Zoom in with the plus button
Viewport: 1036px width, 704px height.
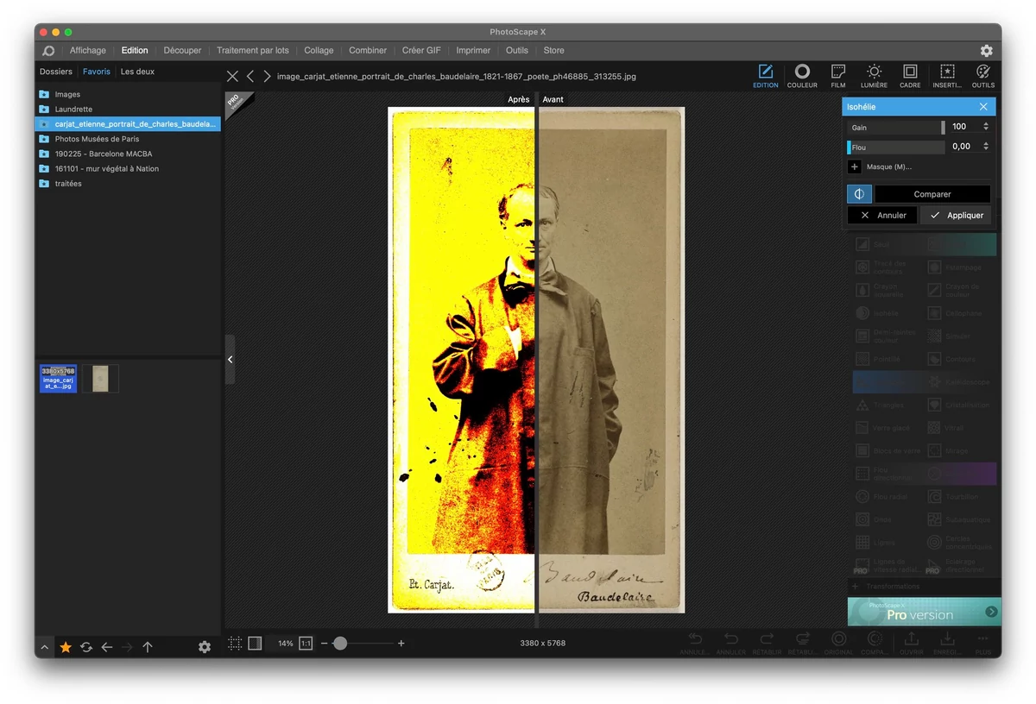[x=401, y=644]
